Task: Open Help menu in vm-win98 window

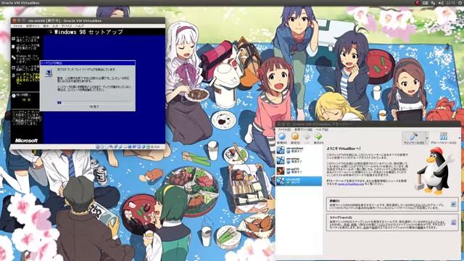Action: tap(79, 26)
